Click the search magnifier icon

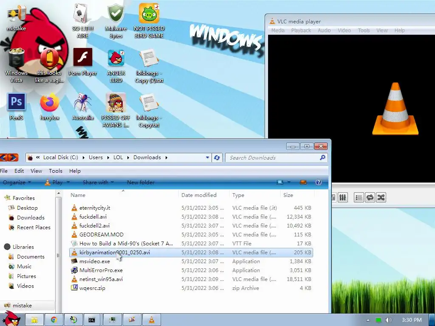[x=322, y=157]
